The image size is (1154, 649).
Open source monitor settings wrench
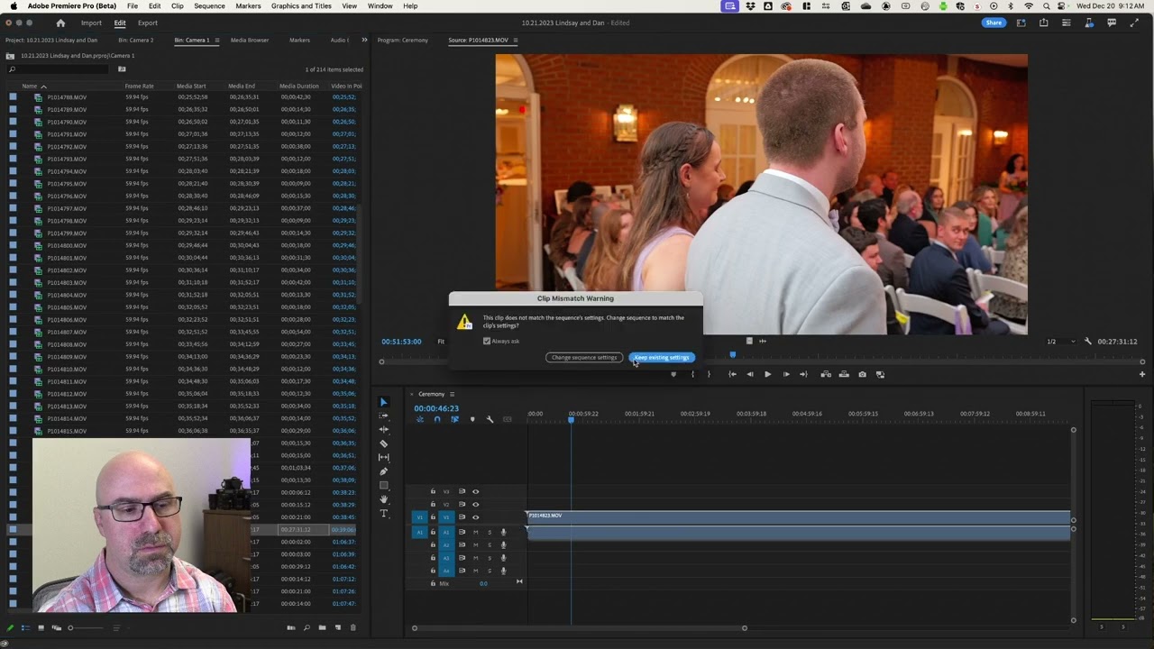pos(1087,342)
